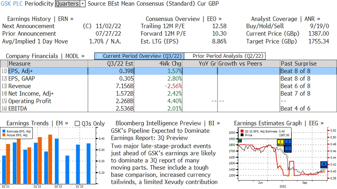Click the Measure column header
Screen dimensions: 337x189
[48, 64]
